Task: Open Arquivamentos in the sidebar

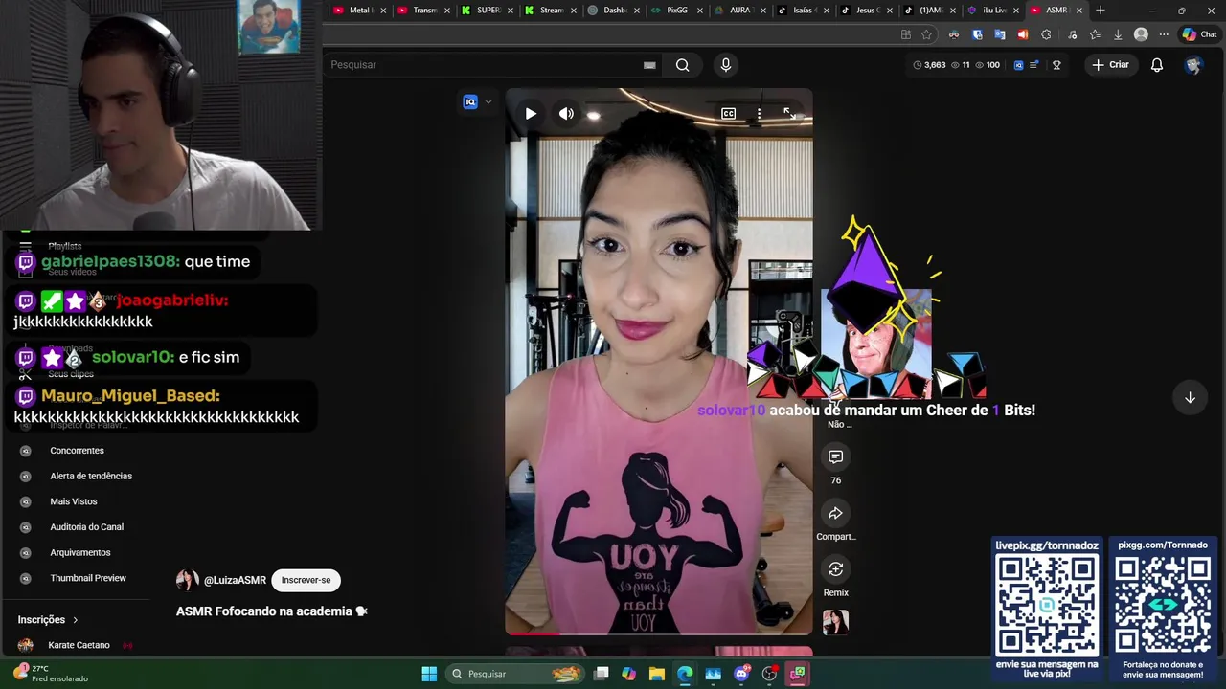Action: pos(80,552)
